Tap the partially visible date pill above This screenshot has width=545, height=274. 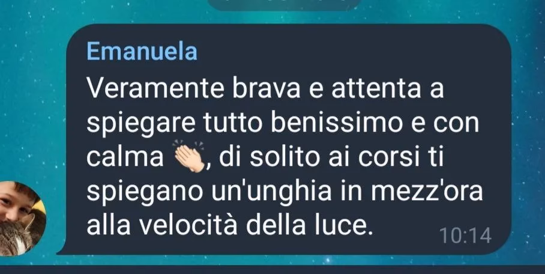[284, 5]
